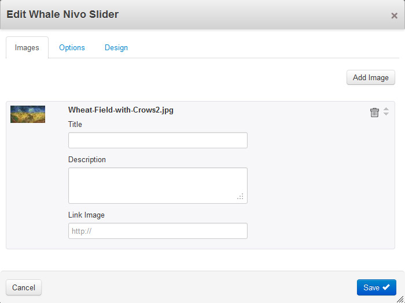Viewport: 405px width, 303px height.
Task: Close the Edit Whale Nivo Slider dialog
Action: [394, 16]
